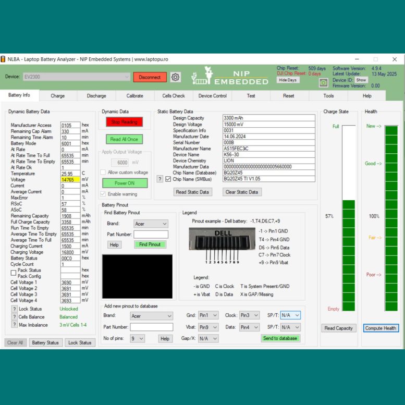Expand the Gnd Pin1 dropdown
The image size is (405, 405).
click(208, 315)
